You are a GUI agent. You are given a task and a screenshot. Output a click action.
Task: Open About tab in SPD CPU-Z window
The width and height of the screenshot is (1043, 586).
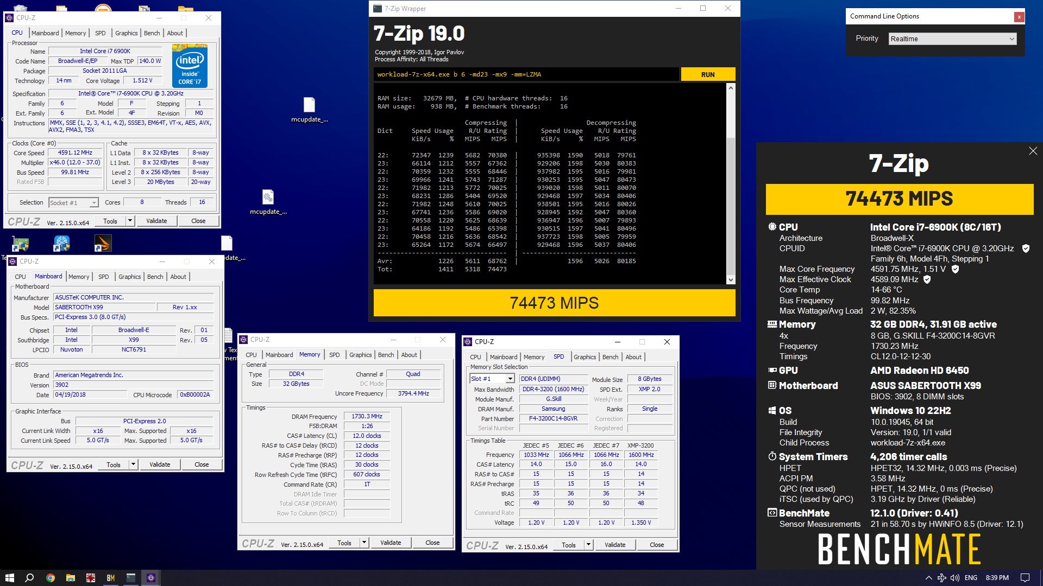tap(633, 357)
